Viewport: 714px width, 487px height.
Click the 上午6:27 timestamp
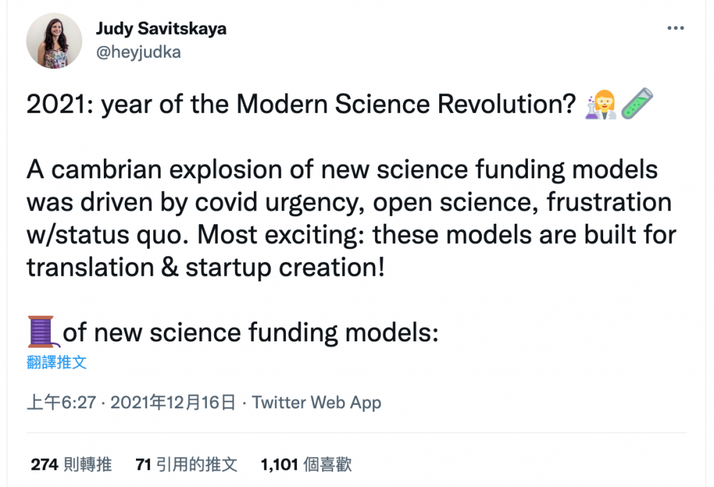[61, 403]
